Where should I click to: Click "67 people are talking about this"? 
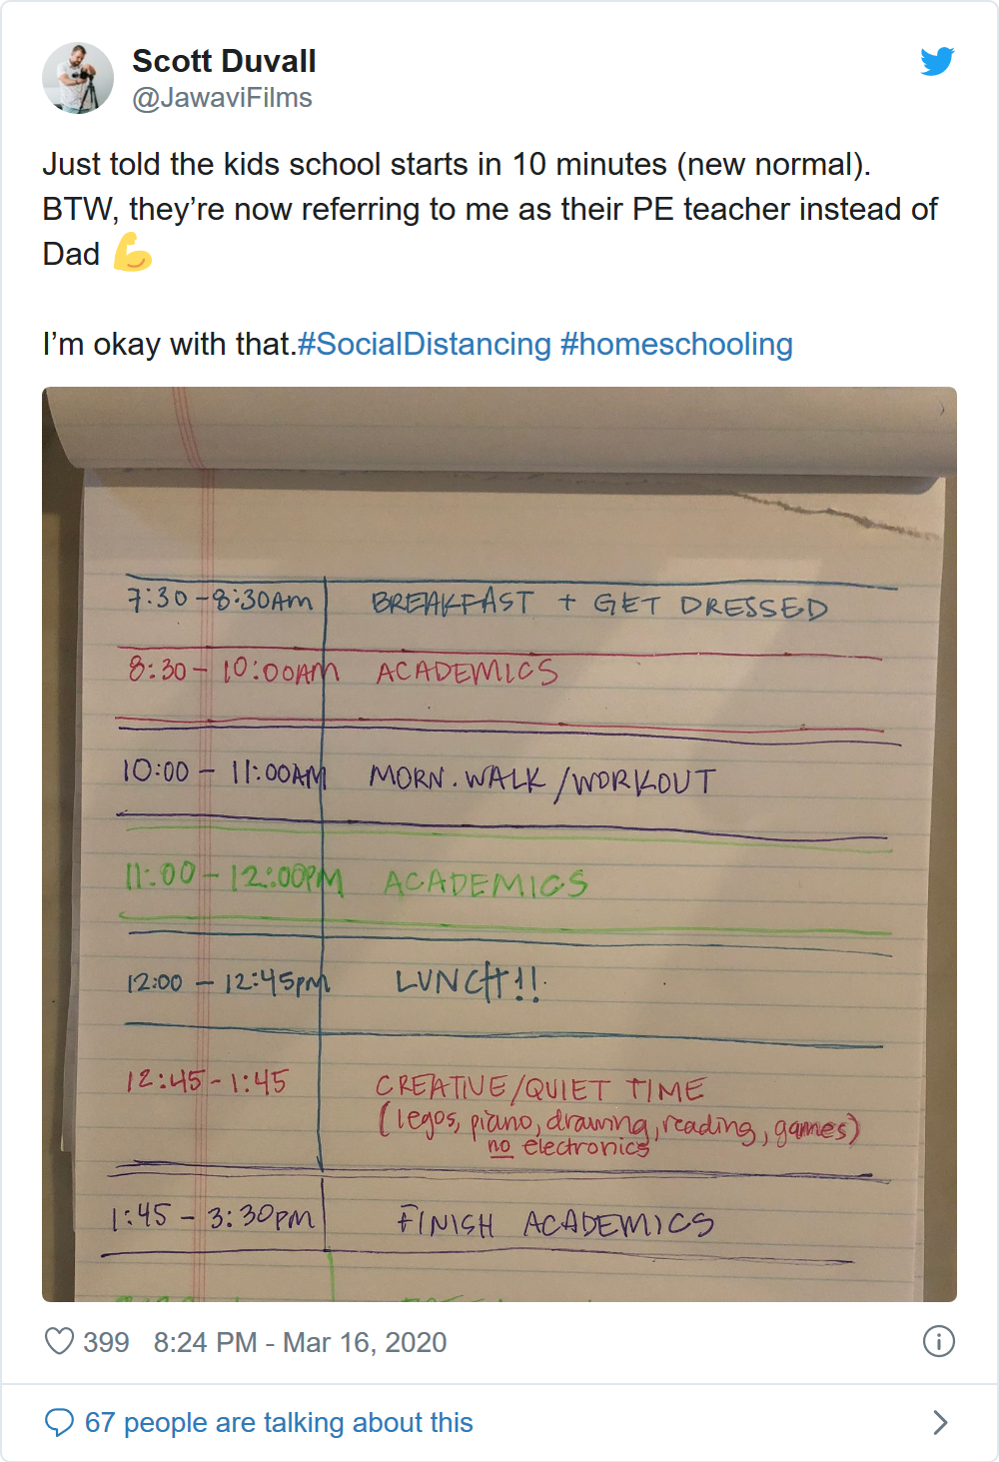[279, 1422]
